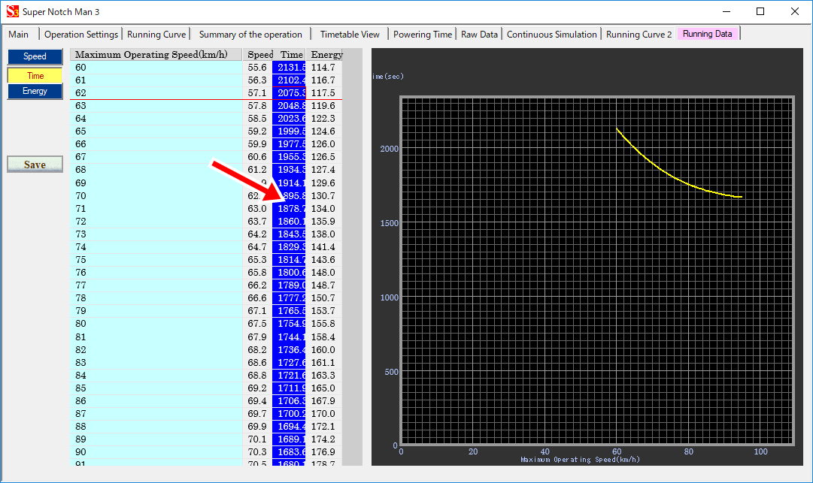The height and width of the screenshot is (483, 813).
Task: Open the Running Curve tab
Action: pyautogui.click(x=156, y=34)
